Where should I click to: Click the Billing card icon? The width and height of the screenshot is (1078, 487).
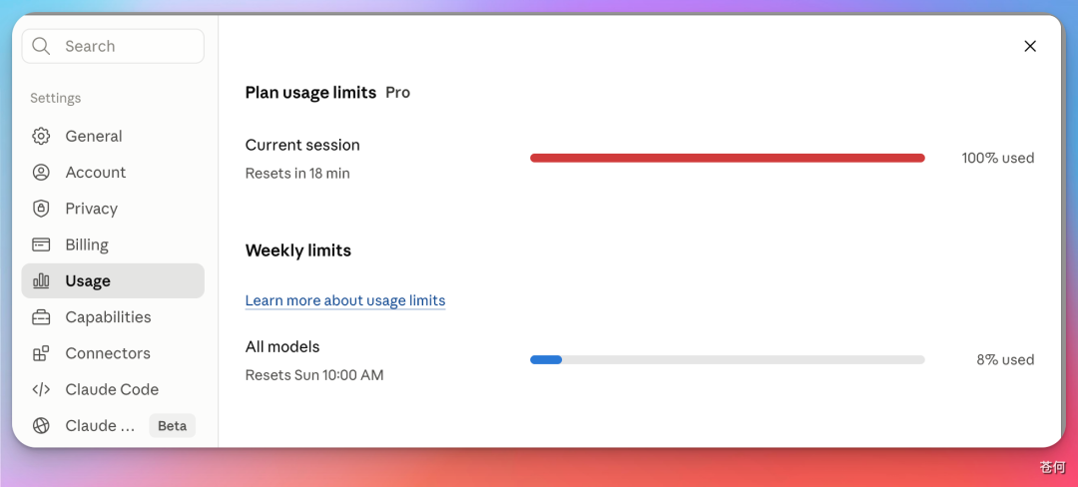pyautogui.click(x=41, y=244)
